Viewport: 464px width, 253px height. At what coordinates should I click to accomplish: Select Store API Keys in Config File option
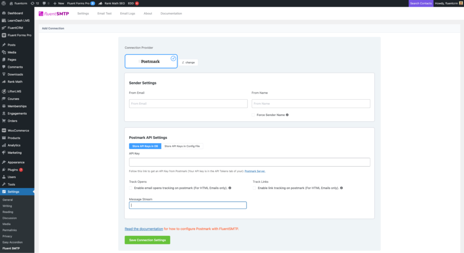tap(182, 146)
